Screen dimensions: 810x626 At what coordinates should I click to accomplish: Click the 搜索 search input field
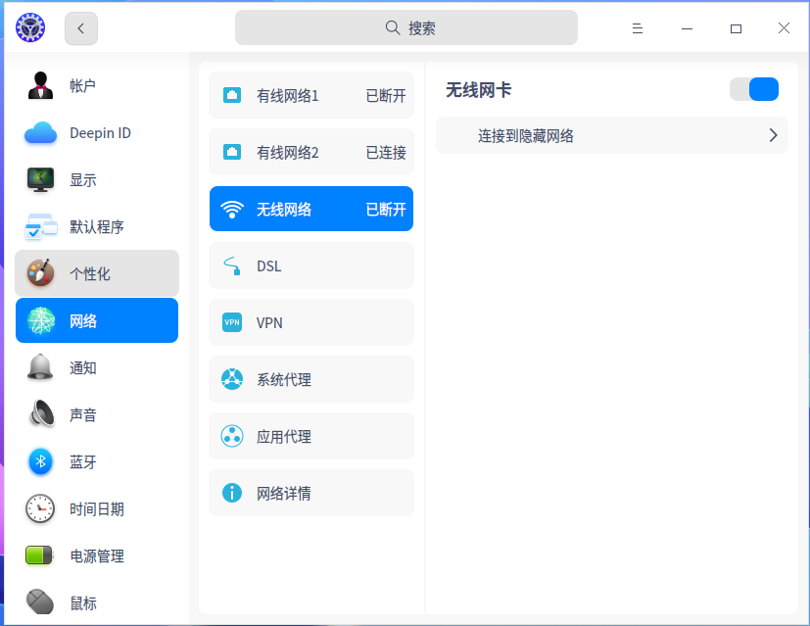click(x=405, y=27)
